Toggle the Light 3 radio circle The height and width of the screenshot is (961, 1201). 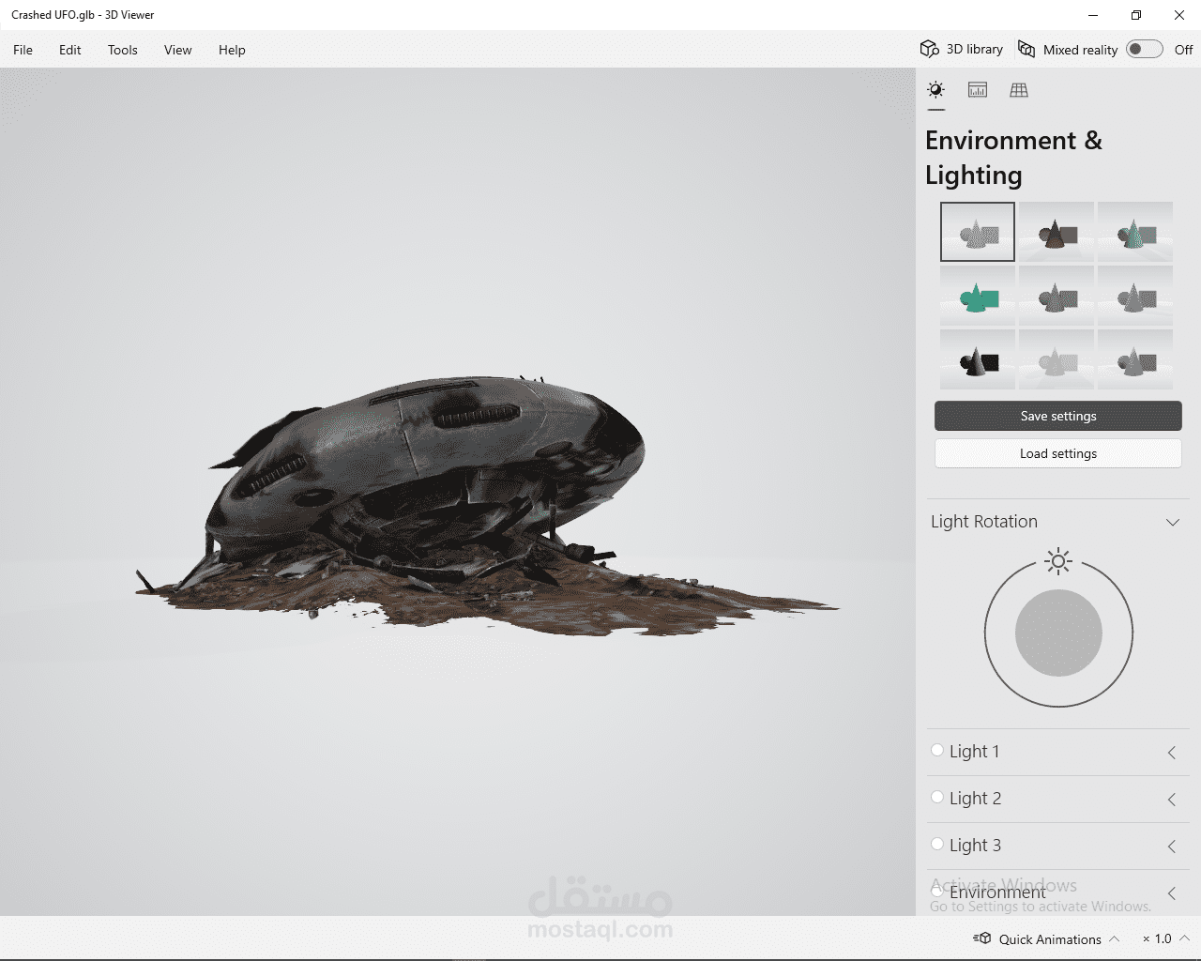(x=937, y=845)
